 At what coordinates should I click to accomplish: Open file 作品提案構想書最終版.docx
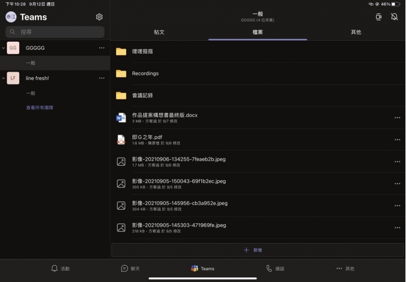[165, 115]
